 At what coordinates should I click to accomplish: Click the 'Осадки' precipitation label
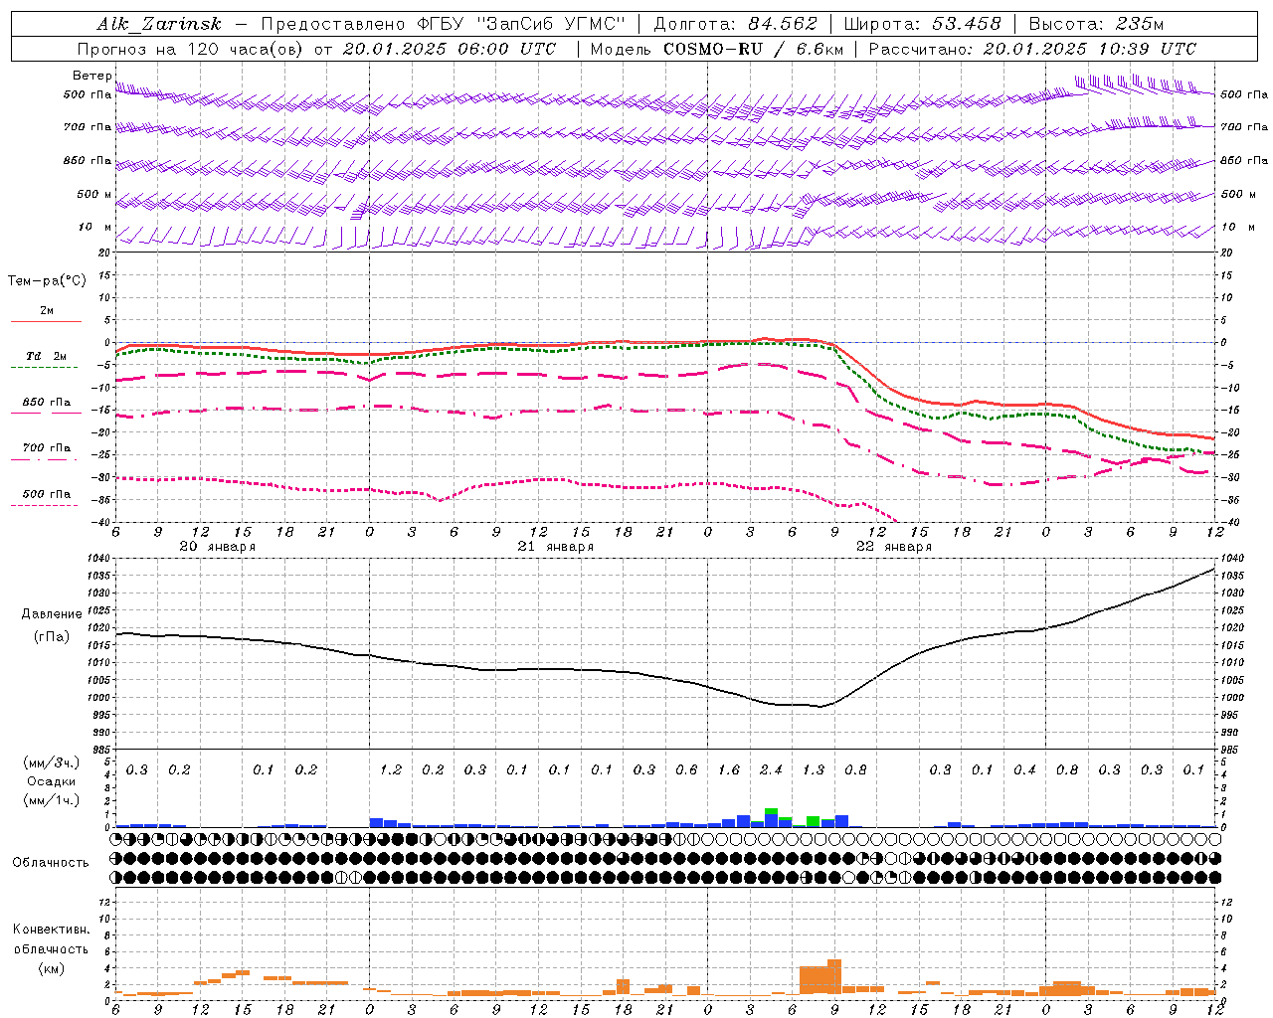coord(52,781)
